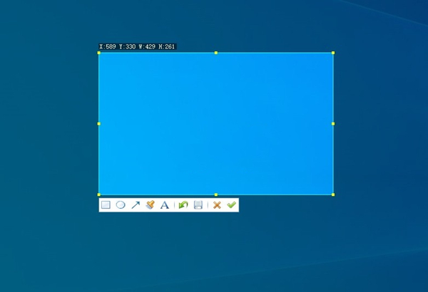Click the dimmed desktop outside the selection
The height and width of the screenshot is (292, 428).
point(378,242)
